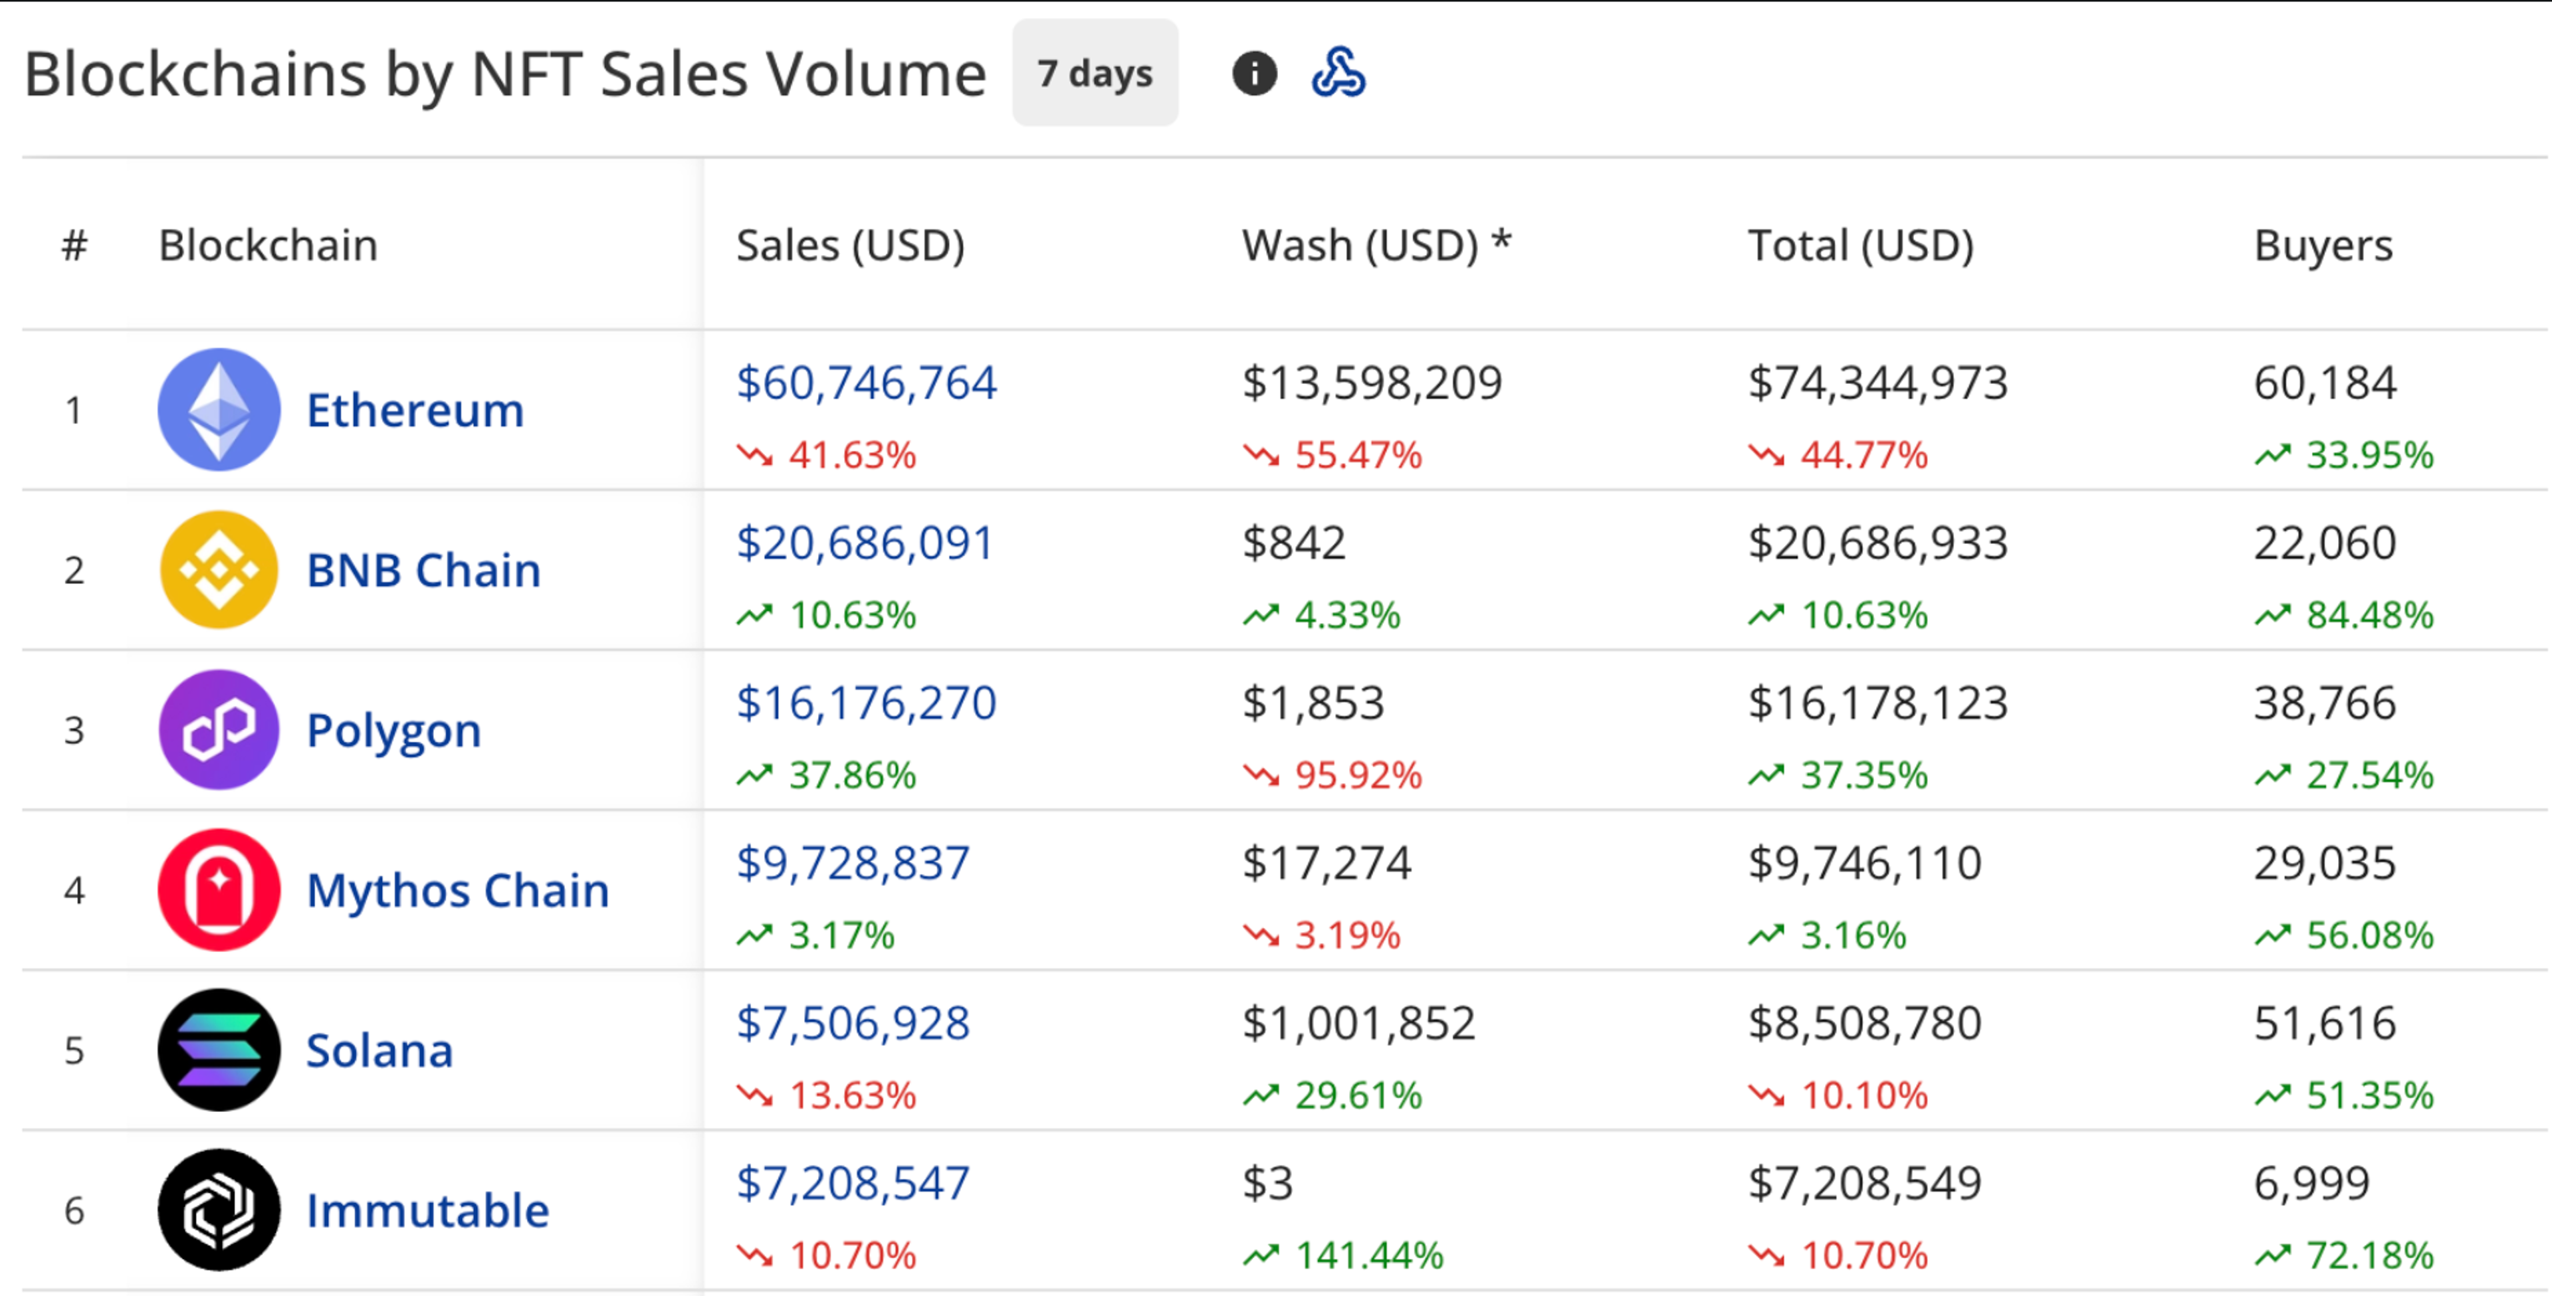This screenshot has width=2552, height=1296.
Task: Click Polygon total change 37.35%
Action: click(x=1839, y=775)
